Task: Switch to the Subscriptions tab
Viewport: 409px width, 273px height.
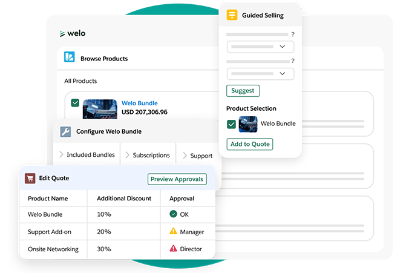Action: tap(151, 156)
